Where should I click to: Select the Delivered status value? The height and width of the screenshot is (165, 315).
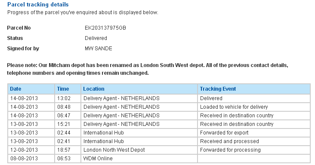pyautogui.click(x=96, y=38)
